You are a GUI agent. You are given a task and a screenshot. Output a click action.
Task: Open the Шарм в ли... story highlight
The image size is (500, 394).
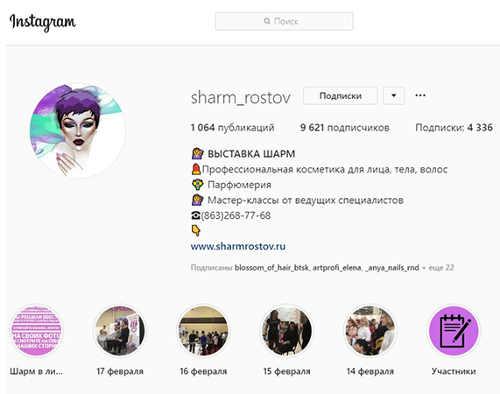37,331
